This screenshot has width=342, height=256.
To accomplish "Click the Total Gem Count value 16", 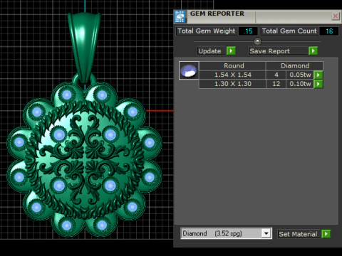I will point(329,31).
